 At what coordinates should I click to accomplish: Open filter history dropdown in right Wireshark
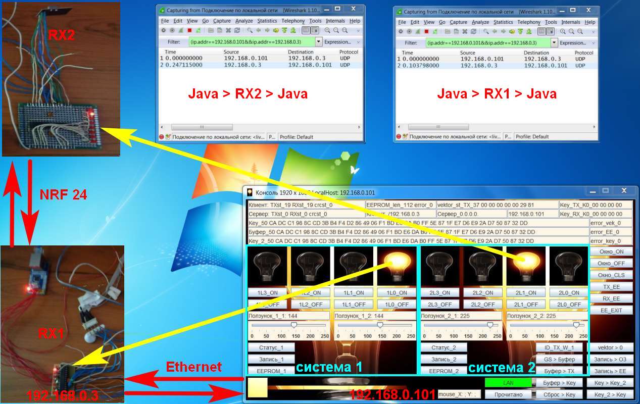(555, 43)
